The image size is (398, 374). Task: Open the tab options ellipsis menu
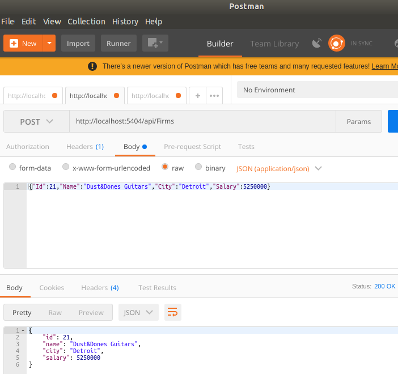tap(214, 96)
